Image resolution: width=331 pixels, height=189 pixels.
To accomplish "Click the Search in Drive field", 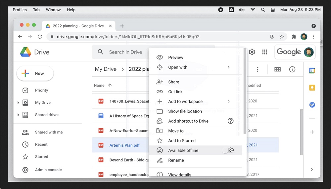I will click(x=125, y=52).
